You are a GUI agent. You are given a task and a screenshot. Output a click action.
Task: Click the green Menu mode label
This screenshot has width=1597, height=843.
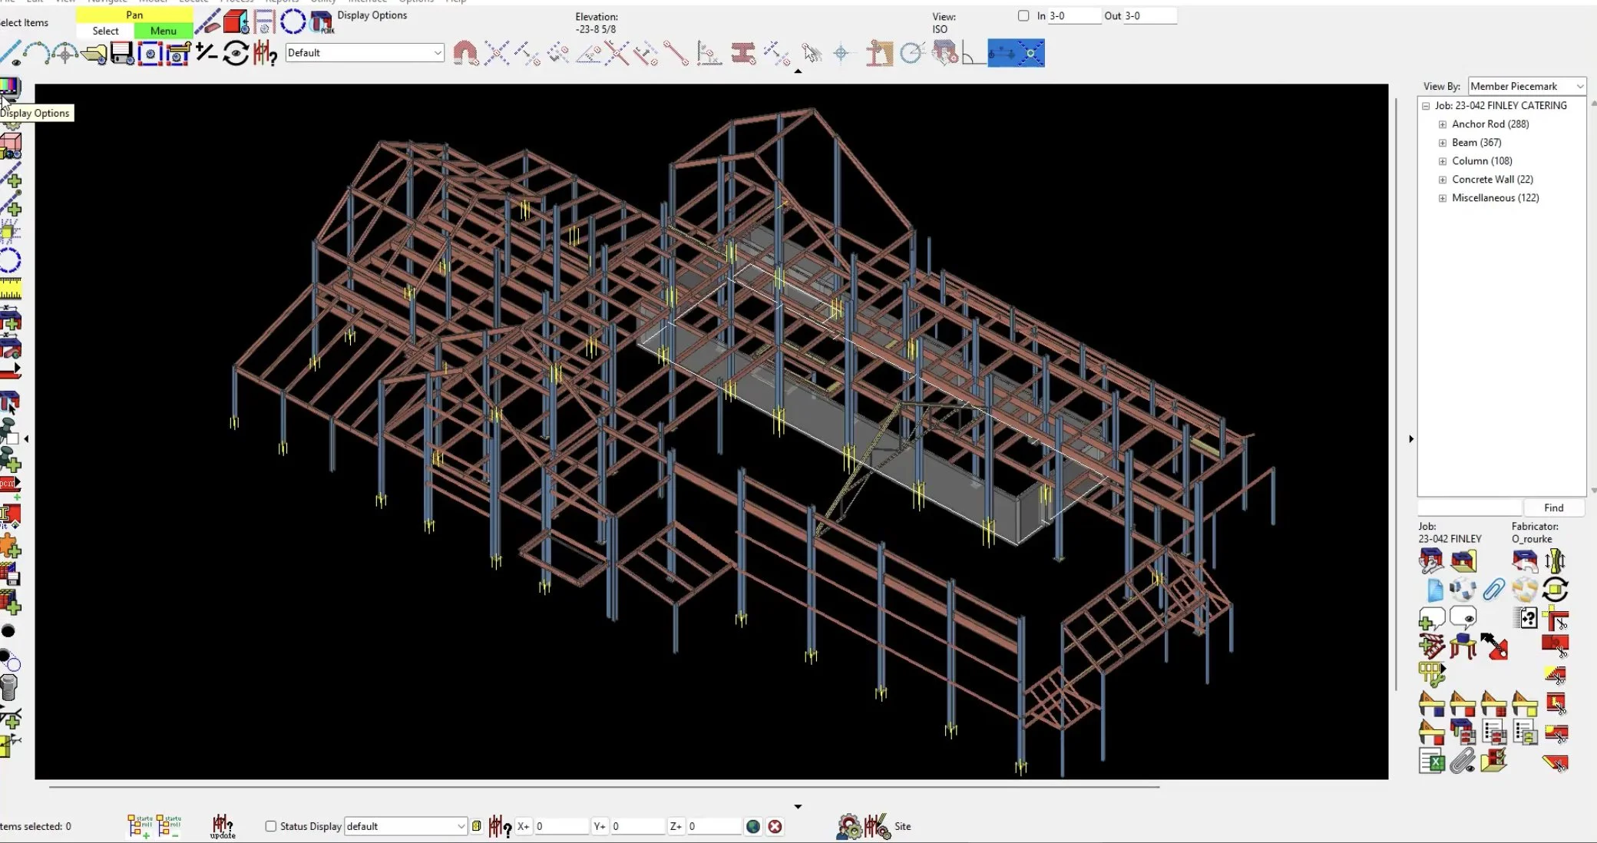tap(163, 31)
